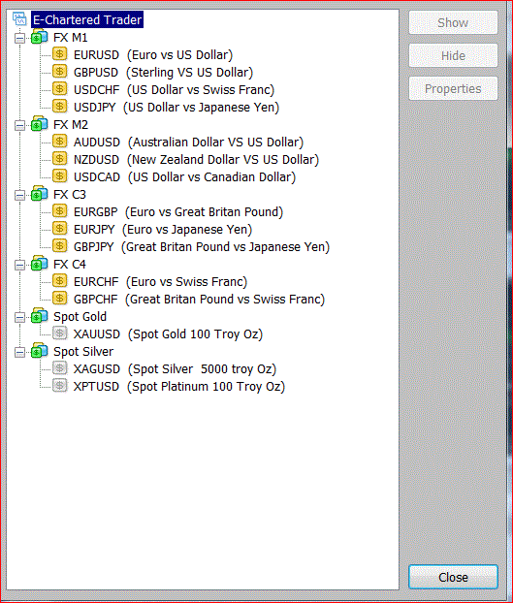The height and width of the screenshot is (603, 513).
Task: Close the symbols dialog
Action: point(453,577)
